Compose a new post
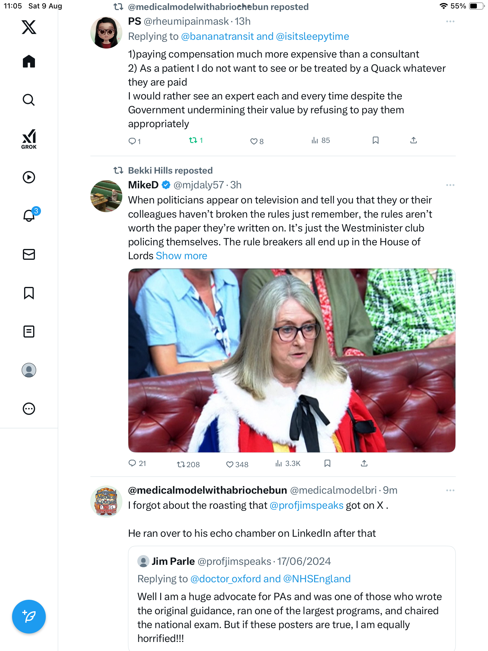This screenshot has width=488, height=651. point(29,616)
